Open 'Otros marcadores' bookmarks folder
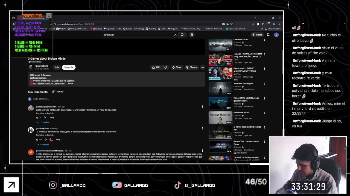The width and height of the screenshot is (350, 196). [x=273, y=29]
